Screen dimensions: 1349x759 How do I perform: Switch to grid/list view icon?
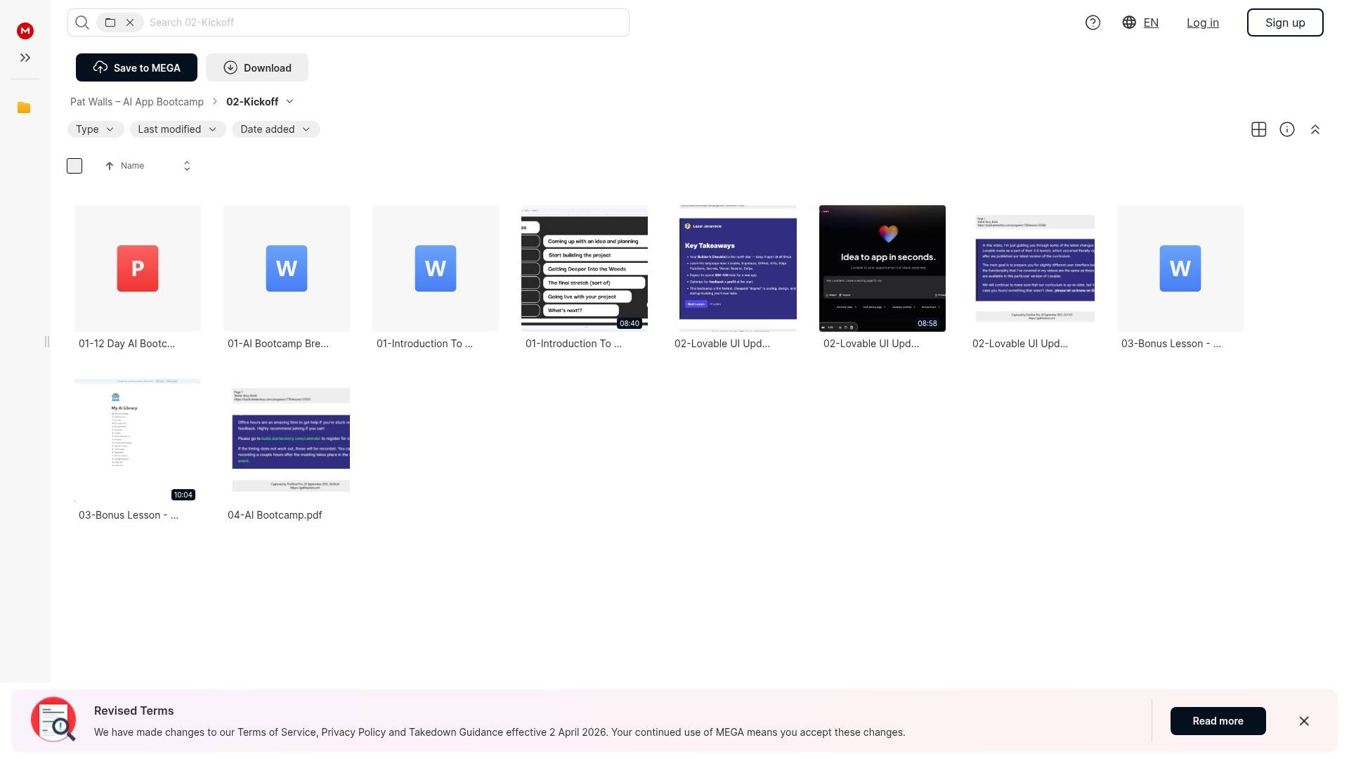[1258, 129]
